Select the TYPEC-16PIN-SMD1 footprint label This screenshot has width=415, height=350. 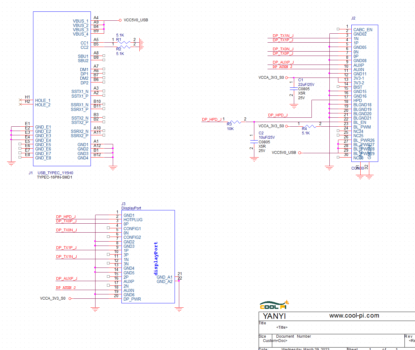[x=55, y=177]
